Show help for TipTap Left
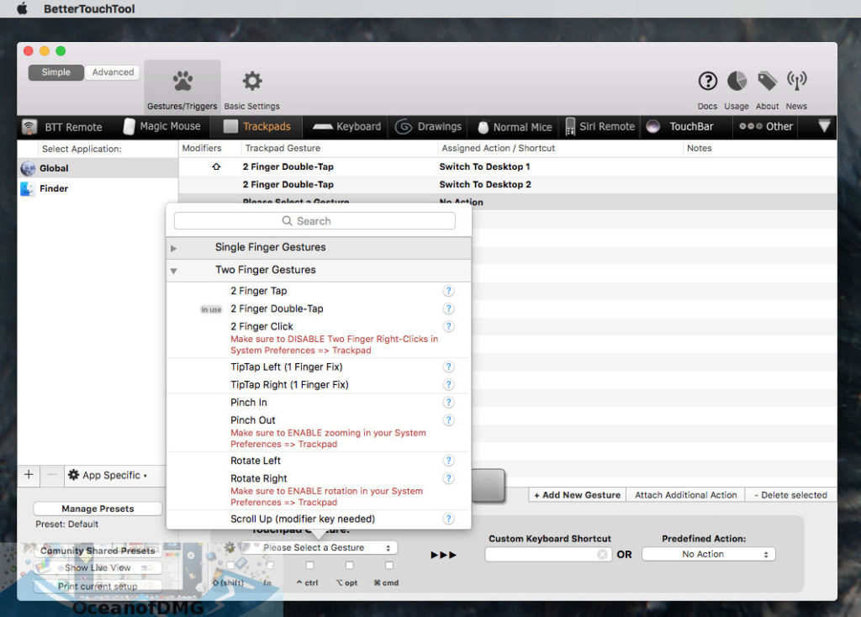The width and height of the screenshot is (861, 617). 449,367
